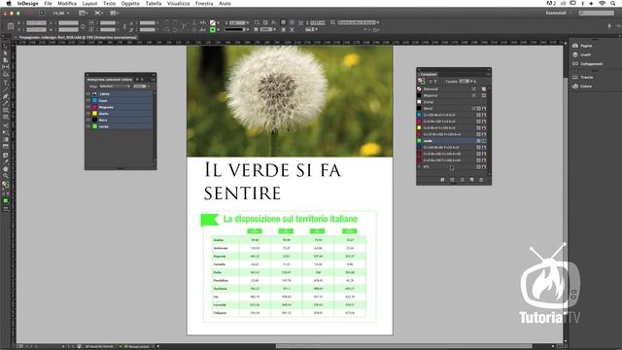Image resolution: width=622 pixels, height=350 pixels.
Task: Toggle visibility of CMYK separation
Action: [x=88, y=94]
